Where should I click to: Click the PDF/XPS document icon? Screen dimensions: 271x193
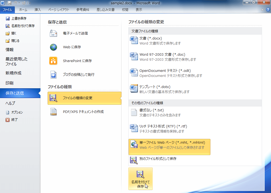[x=53, y=112]
